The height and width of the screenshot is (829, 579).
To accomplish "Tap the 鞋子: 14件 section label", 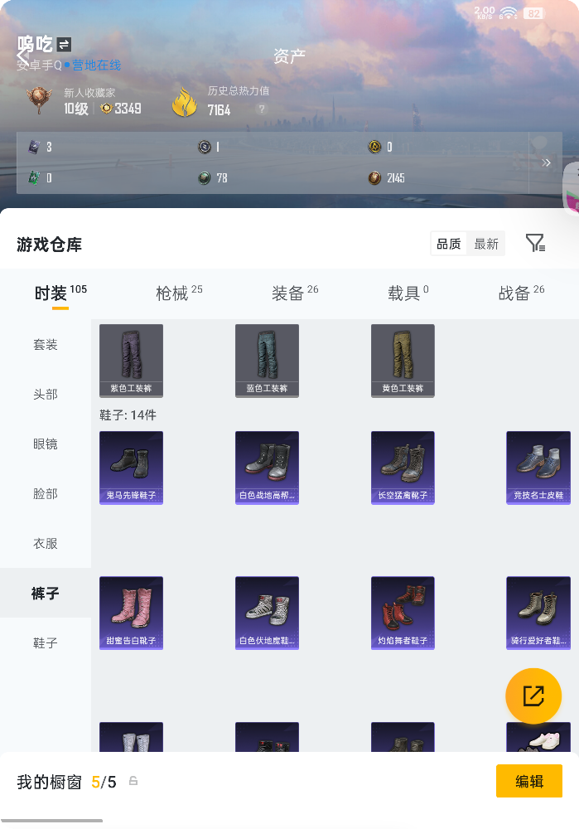I will [x=128, y=415].
